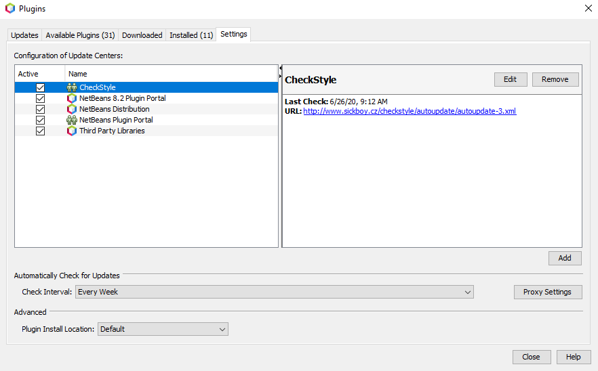Image resolution: width=598 pixels, height=371 pixels.
Task: Click the Active column header
Action: pos(39,74)
